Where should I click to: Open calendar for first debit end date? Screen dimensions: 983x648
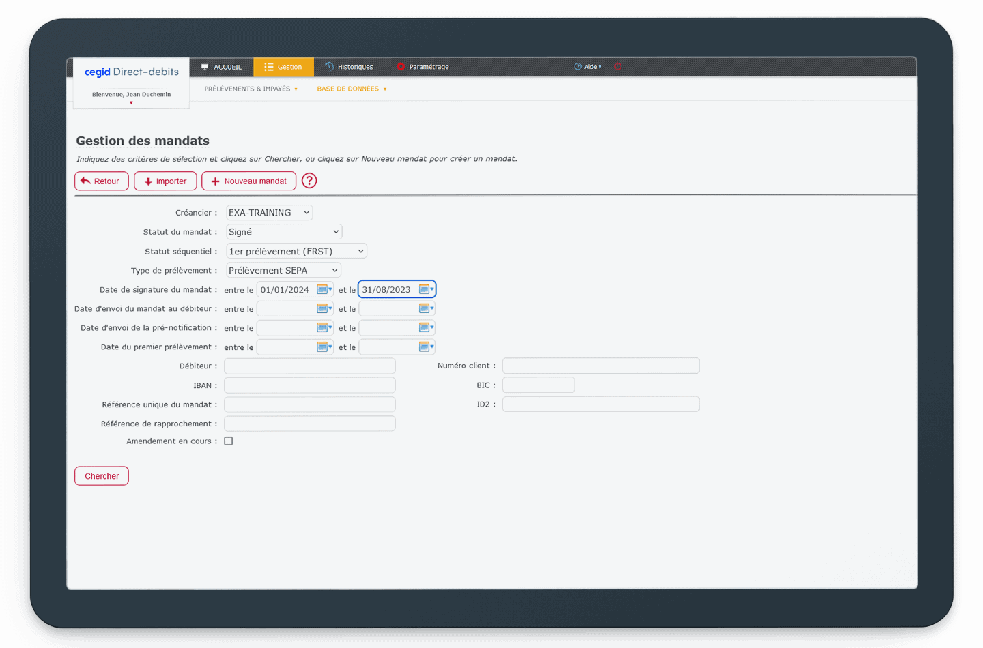[425, 347]
